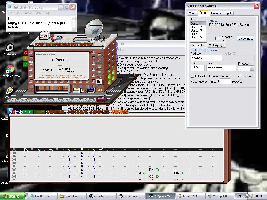Stop playback with the XMPlay stop button
This screenshot has height=200, width=267.
pyautogui.click(x=53, y=88)
